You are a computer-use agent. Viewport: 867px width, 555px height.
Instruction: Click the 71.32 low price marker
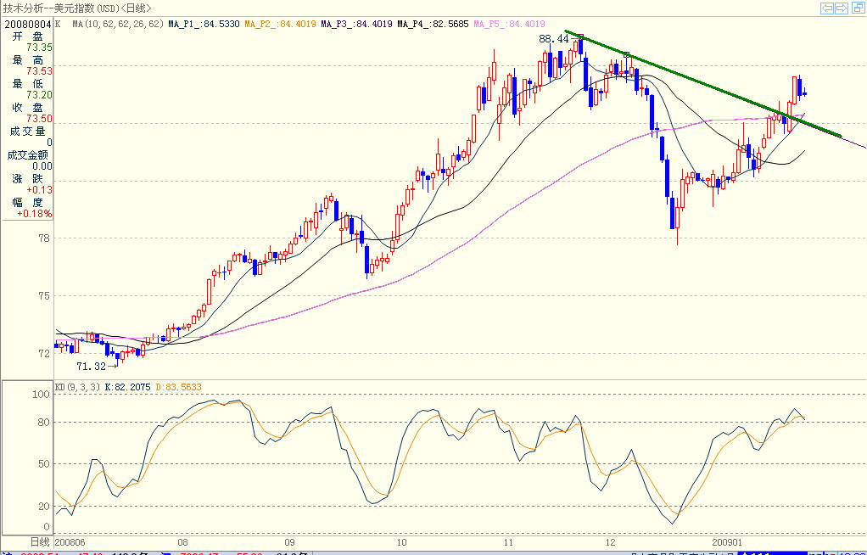point(92,367)
